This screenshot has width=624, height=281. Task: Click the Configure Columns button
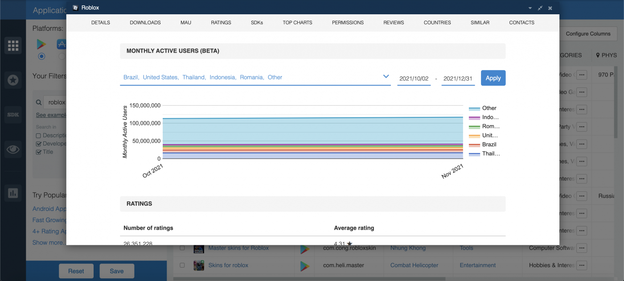click(588, 33)
